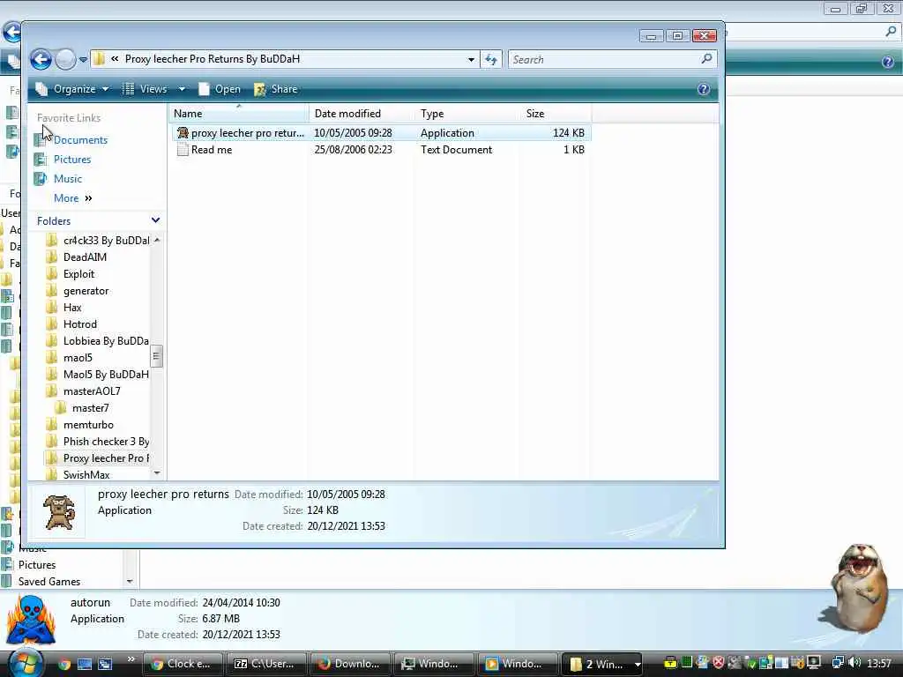Switch to 7-Zip C:\User taskbar button

266,664
